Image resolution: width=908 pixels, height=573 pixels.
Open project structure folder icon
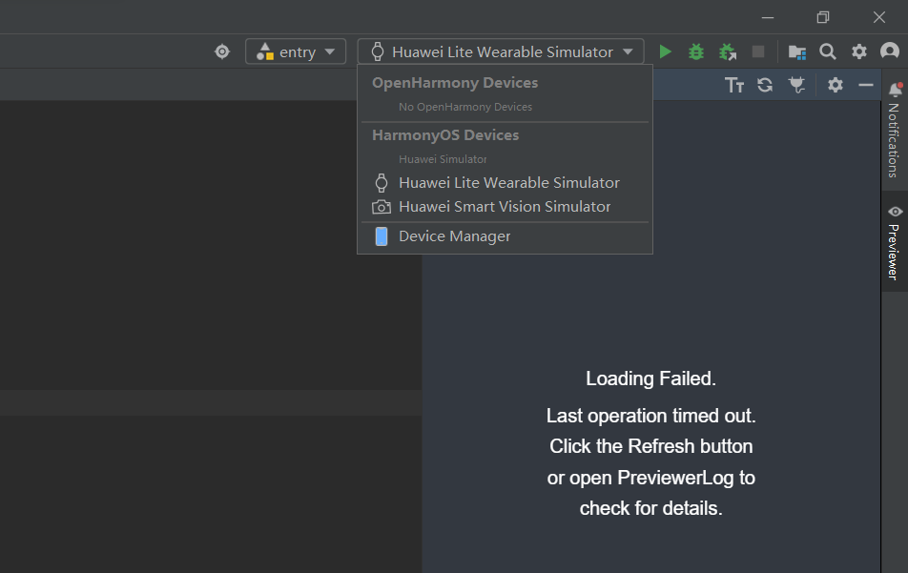(x=797, y=52)
